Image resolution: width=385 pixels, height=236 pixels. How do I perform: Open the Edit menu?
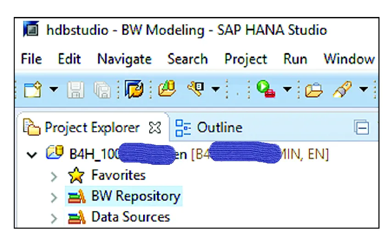[x=69, y=59]
